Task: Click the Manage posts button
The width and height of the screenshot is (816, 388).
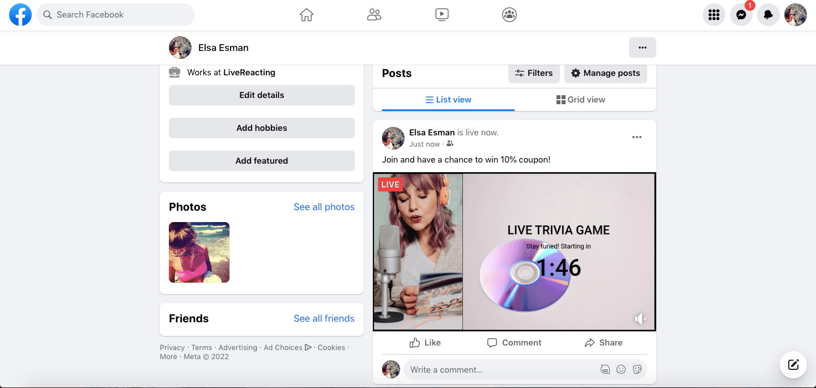Action: (x=606, y=73)
